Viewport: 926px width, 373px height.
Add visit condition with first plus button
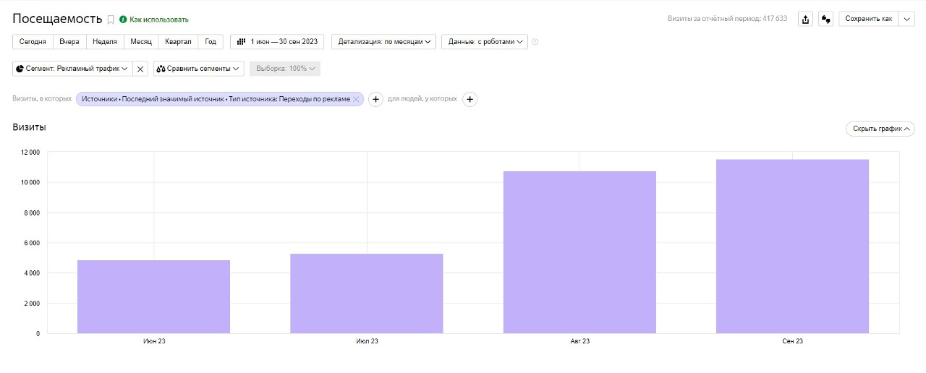click(x=375, y=99)
